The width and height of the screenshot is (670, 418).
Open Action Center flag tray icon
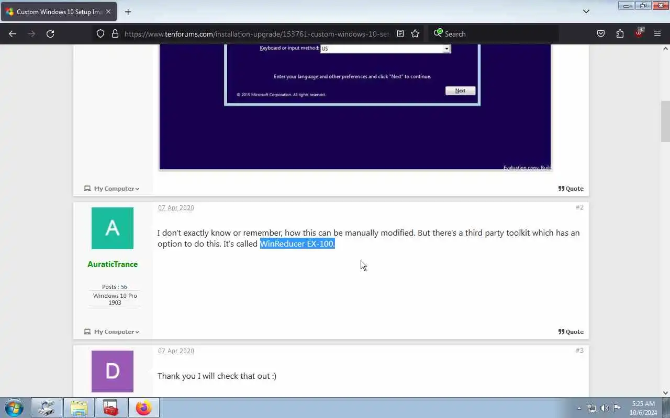point(617,408)
